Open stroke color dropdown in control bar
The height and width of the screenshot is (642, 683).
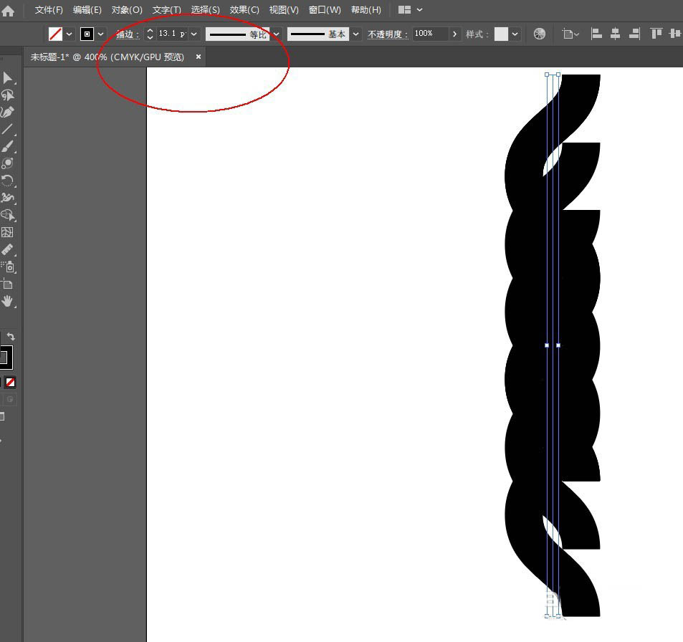[x=100, y=34]
